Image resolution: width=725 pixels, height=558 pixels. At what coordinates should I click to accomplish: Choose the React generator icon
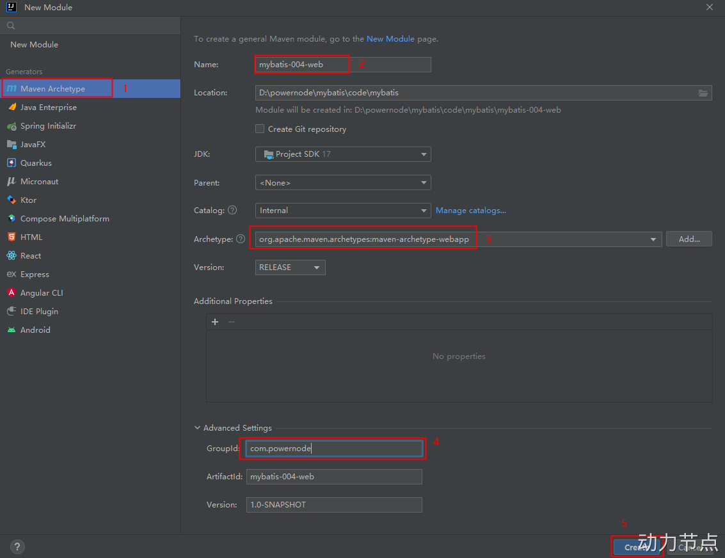point(12,256)
